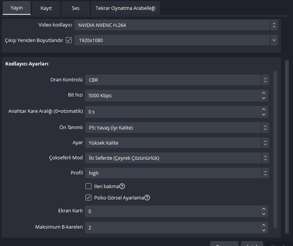293x246 pixels.
Task: Open the Video kodlayıcı dropdown
Action: [176, 25]
